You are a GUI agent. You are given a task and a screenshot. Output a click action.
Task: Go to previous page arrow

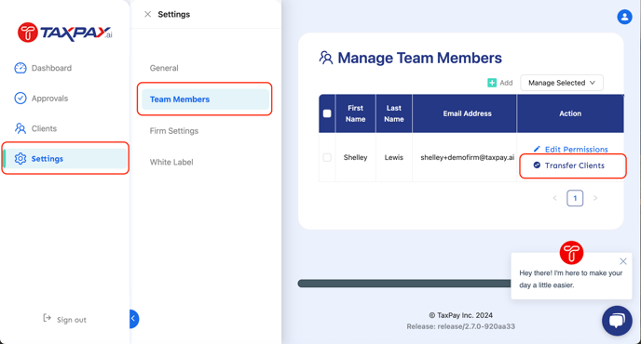coord(554,198)
